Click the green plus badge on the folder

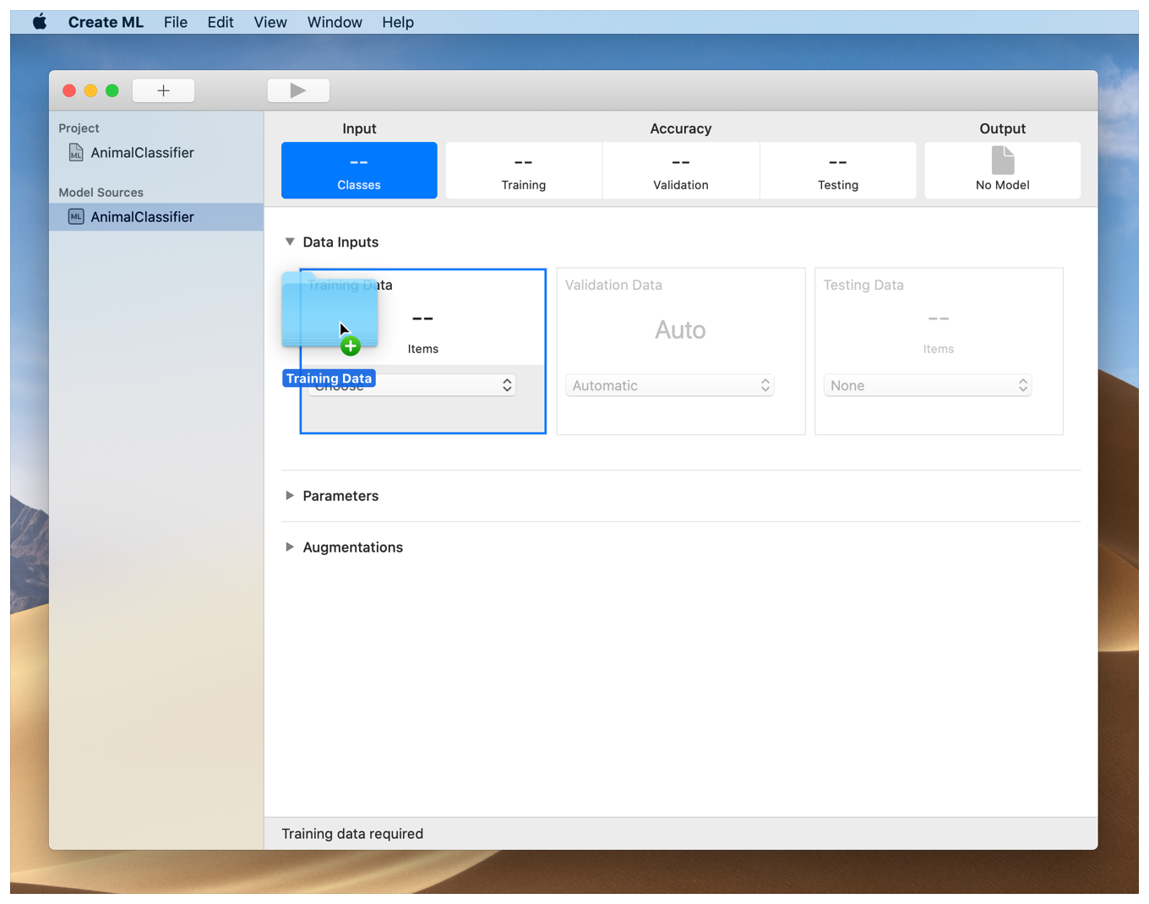pyautogui.click(x=351, y=346)
